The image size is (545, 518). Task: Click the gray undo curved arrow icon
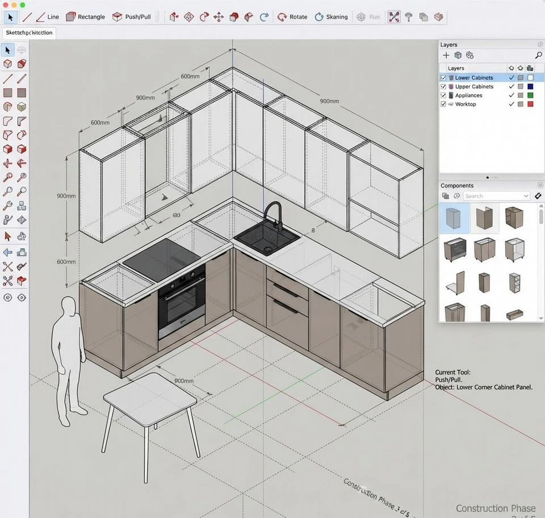click(264, 16)
